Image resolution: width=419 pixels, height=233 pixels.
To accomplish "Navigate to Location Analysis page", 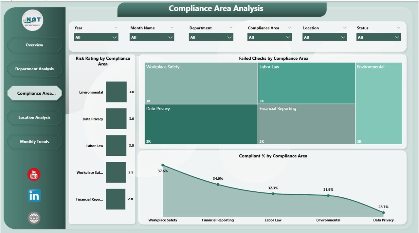I will (34, 117).
